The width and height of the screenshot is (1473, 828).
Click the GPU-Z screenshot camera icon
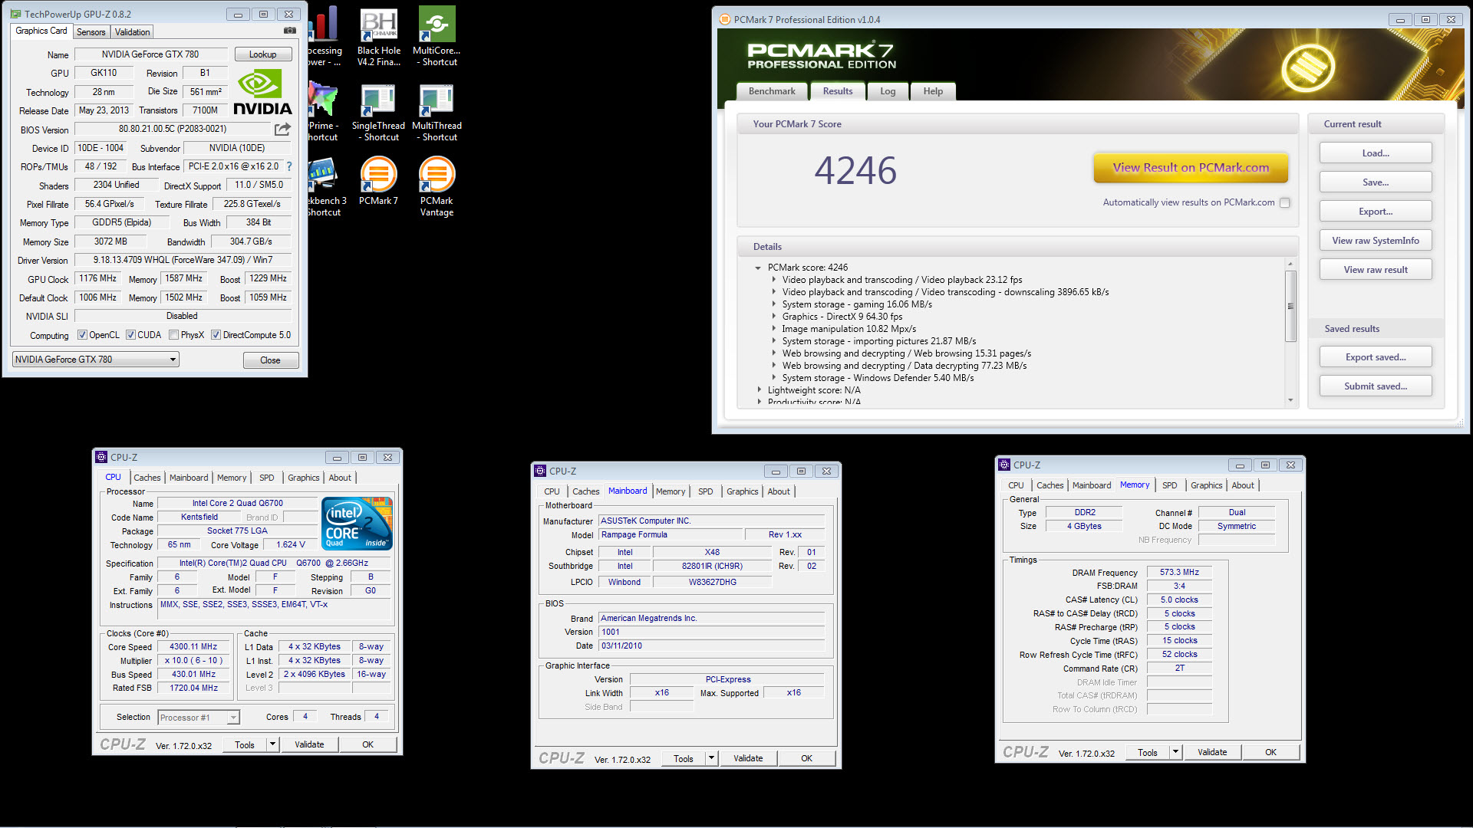[x=290, y=31]
